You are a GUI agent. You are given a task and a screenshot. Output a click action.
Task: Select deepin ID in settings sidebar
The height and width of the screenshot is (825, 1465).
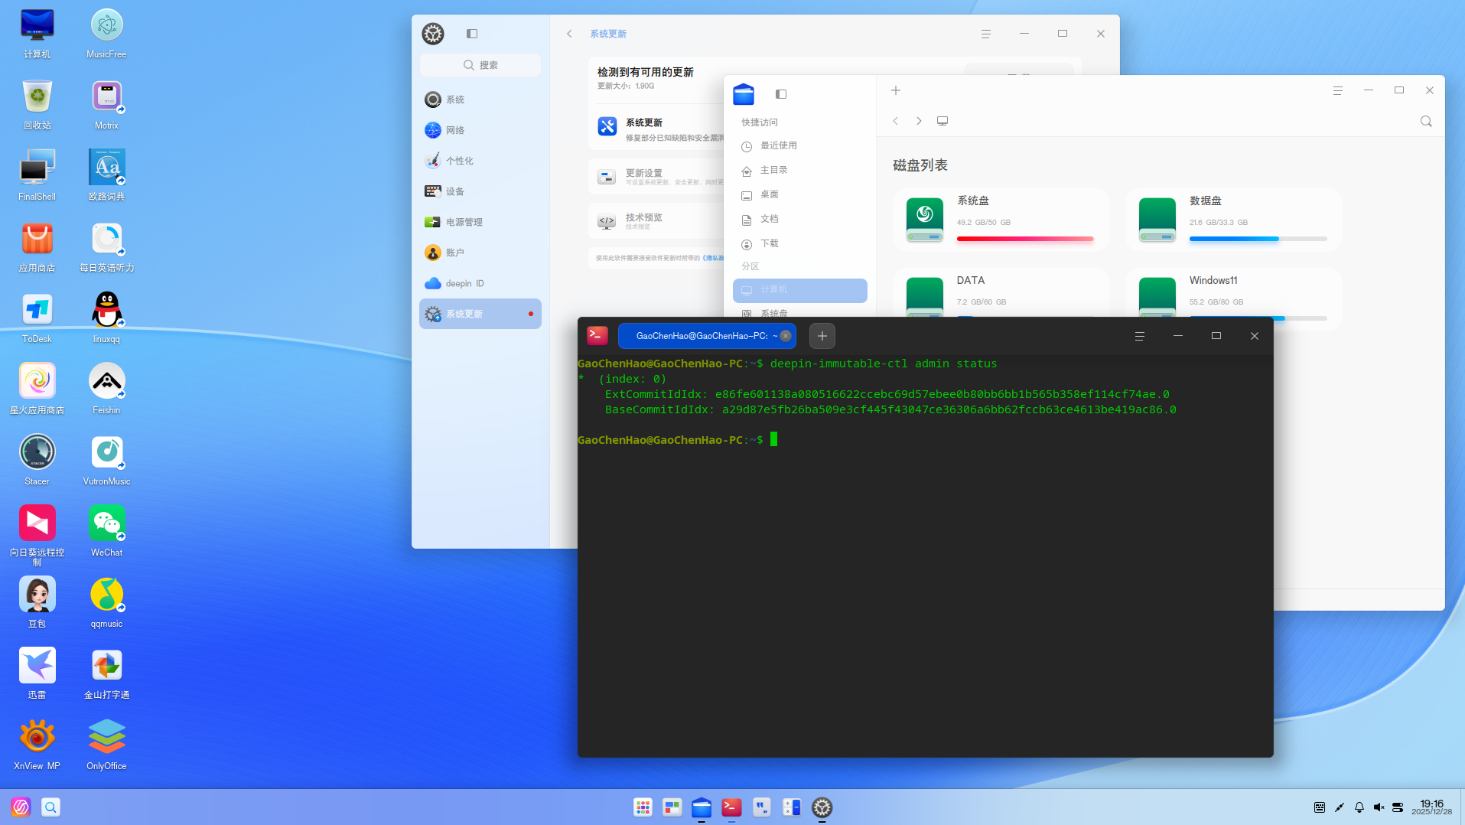point(480,283)
